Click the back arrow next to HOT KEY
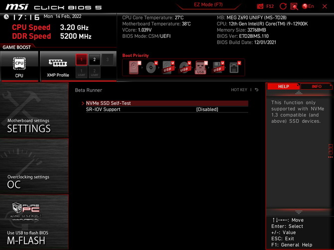The height and width of the screenshot is (250, 334). tap(257, 90)
